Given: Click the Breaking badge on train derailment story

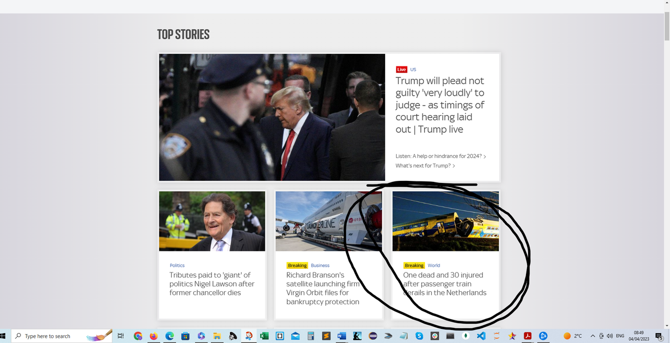Looking at the screenshot, I should 414,266.
